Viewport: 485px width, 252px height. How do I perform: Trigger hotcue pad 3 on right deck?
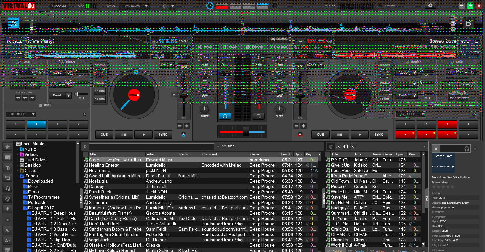click(447, 124)
